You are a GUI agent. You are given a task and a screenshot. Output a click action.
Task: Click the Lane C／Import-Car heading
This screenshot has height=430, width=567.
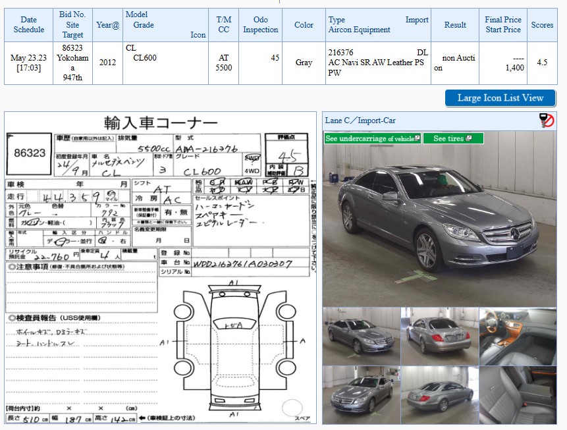click(360, 121)
